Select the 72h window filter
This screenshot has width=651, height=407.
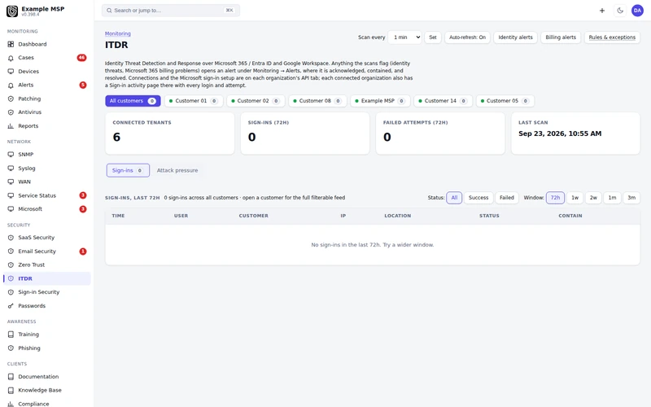[555, 198]
